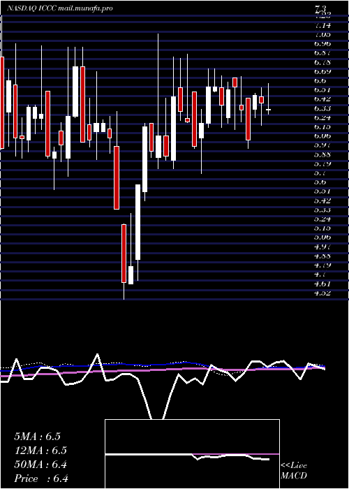
Task: Click the 5.97 price axis label
Action: [x=322, y=145]
